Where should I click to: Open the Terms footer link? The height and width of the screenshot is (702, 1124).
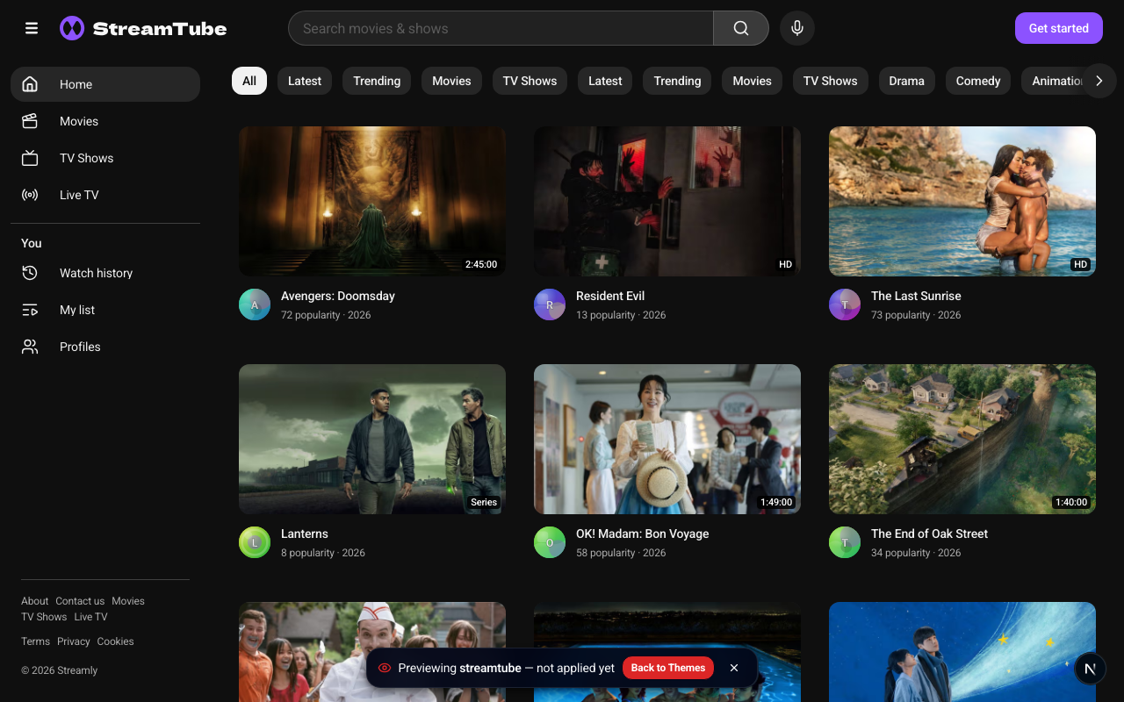[x=35, y=641]
